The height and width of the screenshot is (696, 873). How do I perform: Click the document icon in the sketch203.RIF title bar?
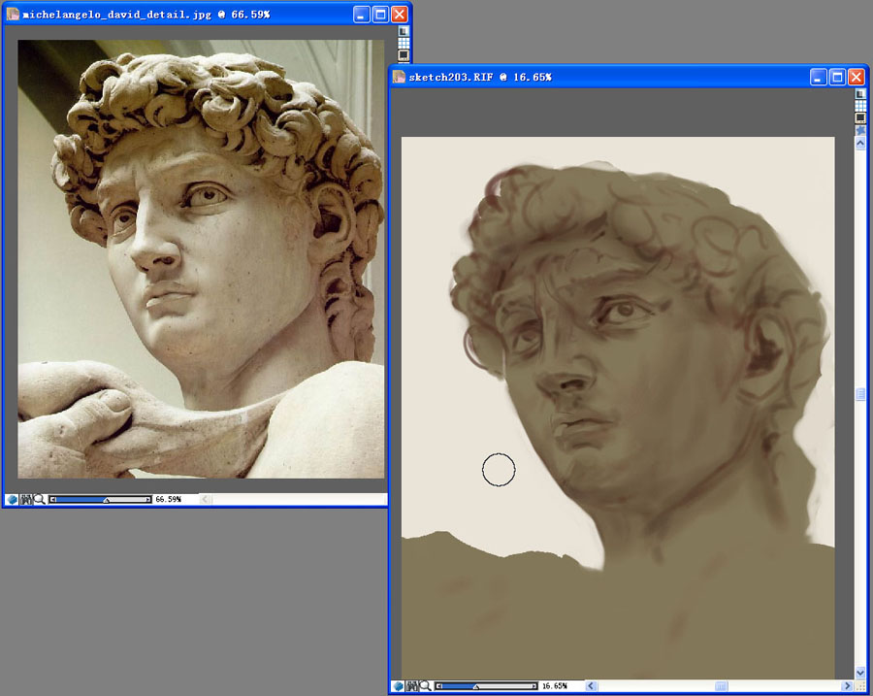coord(399,77)
